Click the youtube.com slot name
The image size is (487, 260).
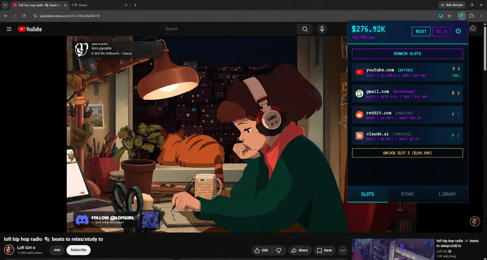click(x=380, y=70)
